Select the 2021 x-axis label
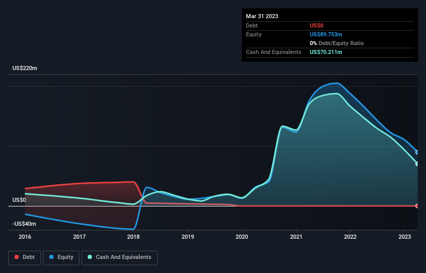 tap(296, 237)
